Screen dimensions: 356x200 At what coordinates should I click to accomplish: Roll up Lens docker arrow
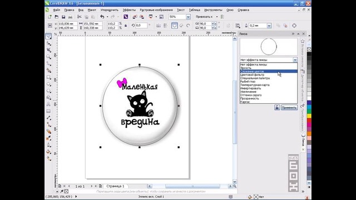coord(298,34)
